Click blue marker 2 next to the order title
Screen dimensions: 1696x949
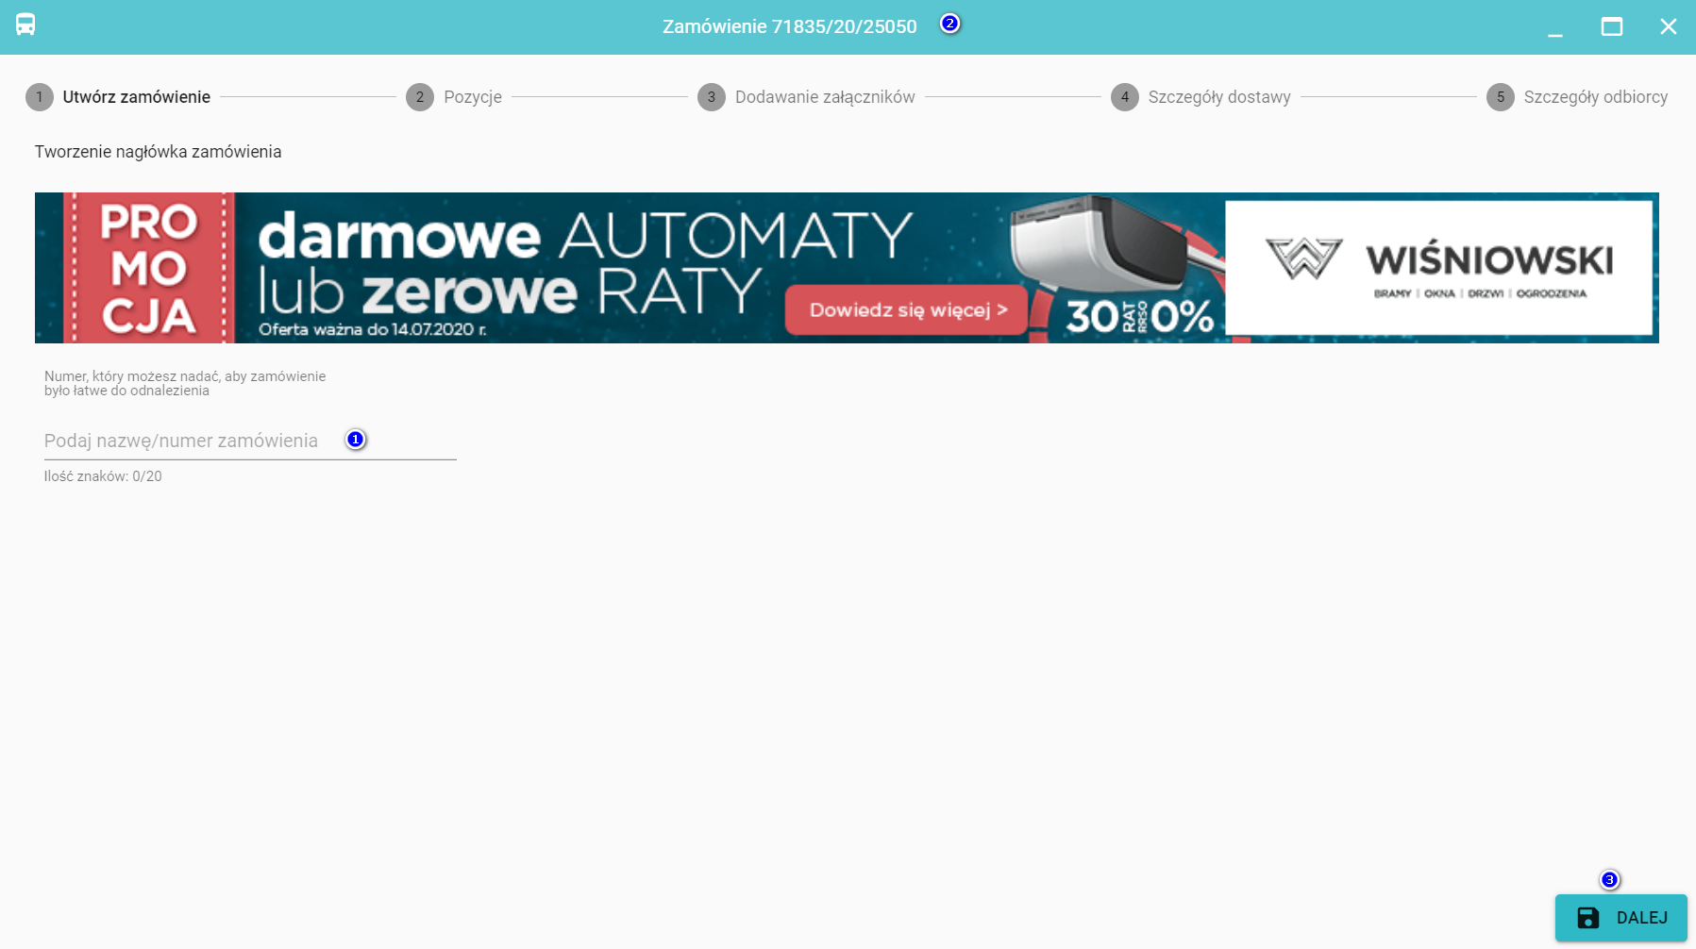coord(950,24)
